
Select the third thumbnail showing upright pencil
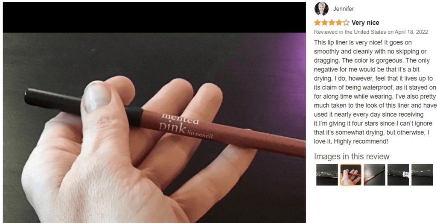point(375,175)
